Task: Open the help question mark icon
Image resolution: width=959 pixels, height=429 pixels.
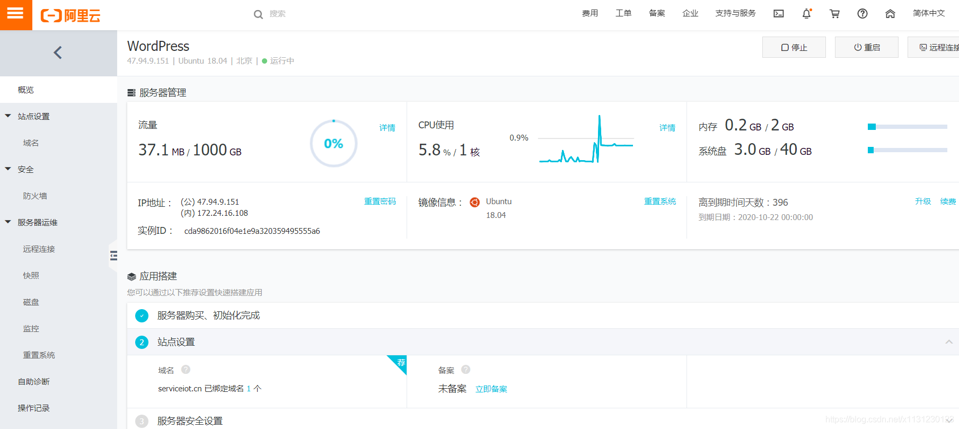Action: [x=863, y=14]
